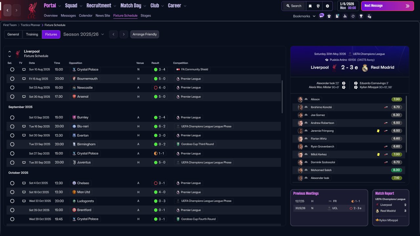Image resolution: width=420 pixels, height=236 pixels.
Task: Click the 1/6/2026 date and time display
Action: (x=347, y=6)
